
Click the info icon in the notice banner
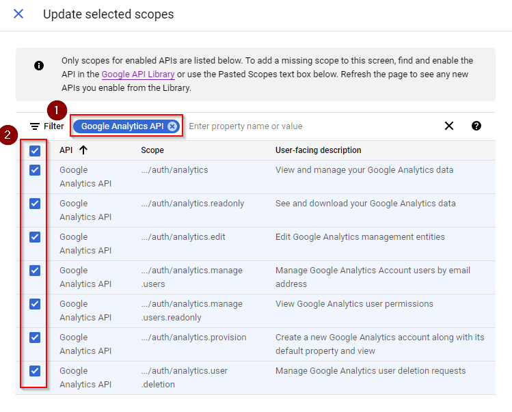39,66
